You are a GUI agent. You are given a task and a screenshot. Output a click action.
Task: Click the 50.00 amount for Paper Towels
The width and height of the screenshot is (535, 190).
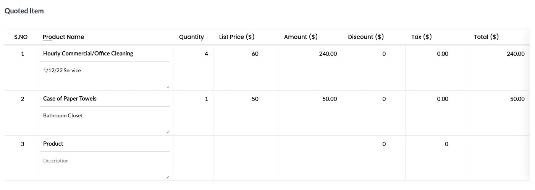[330, 99]
